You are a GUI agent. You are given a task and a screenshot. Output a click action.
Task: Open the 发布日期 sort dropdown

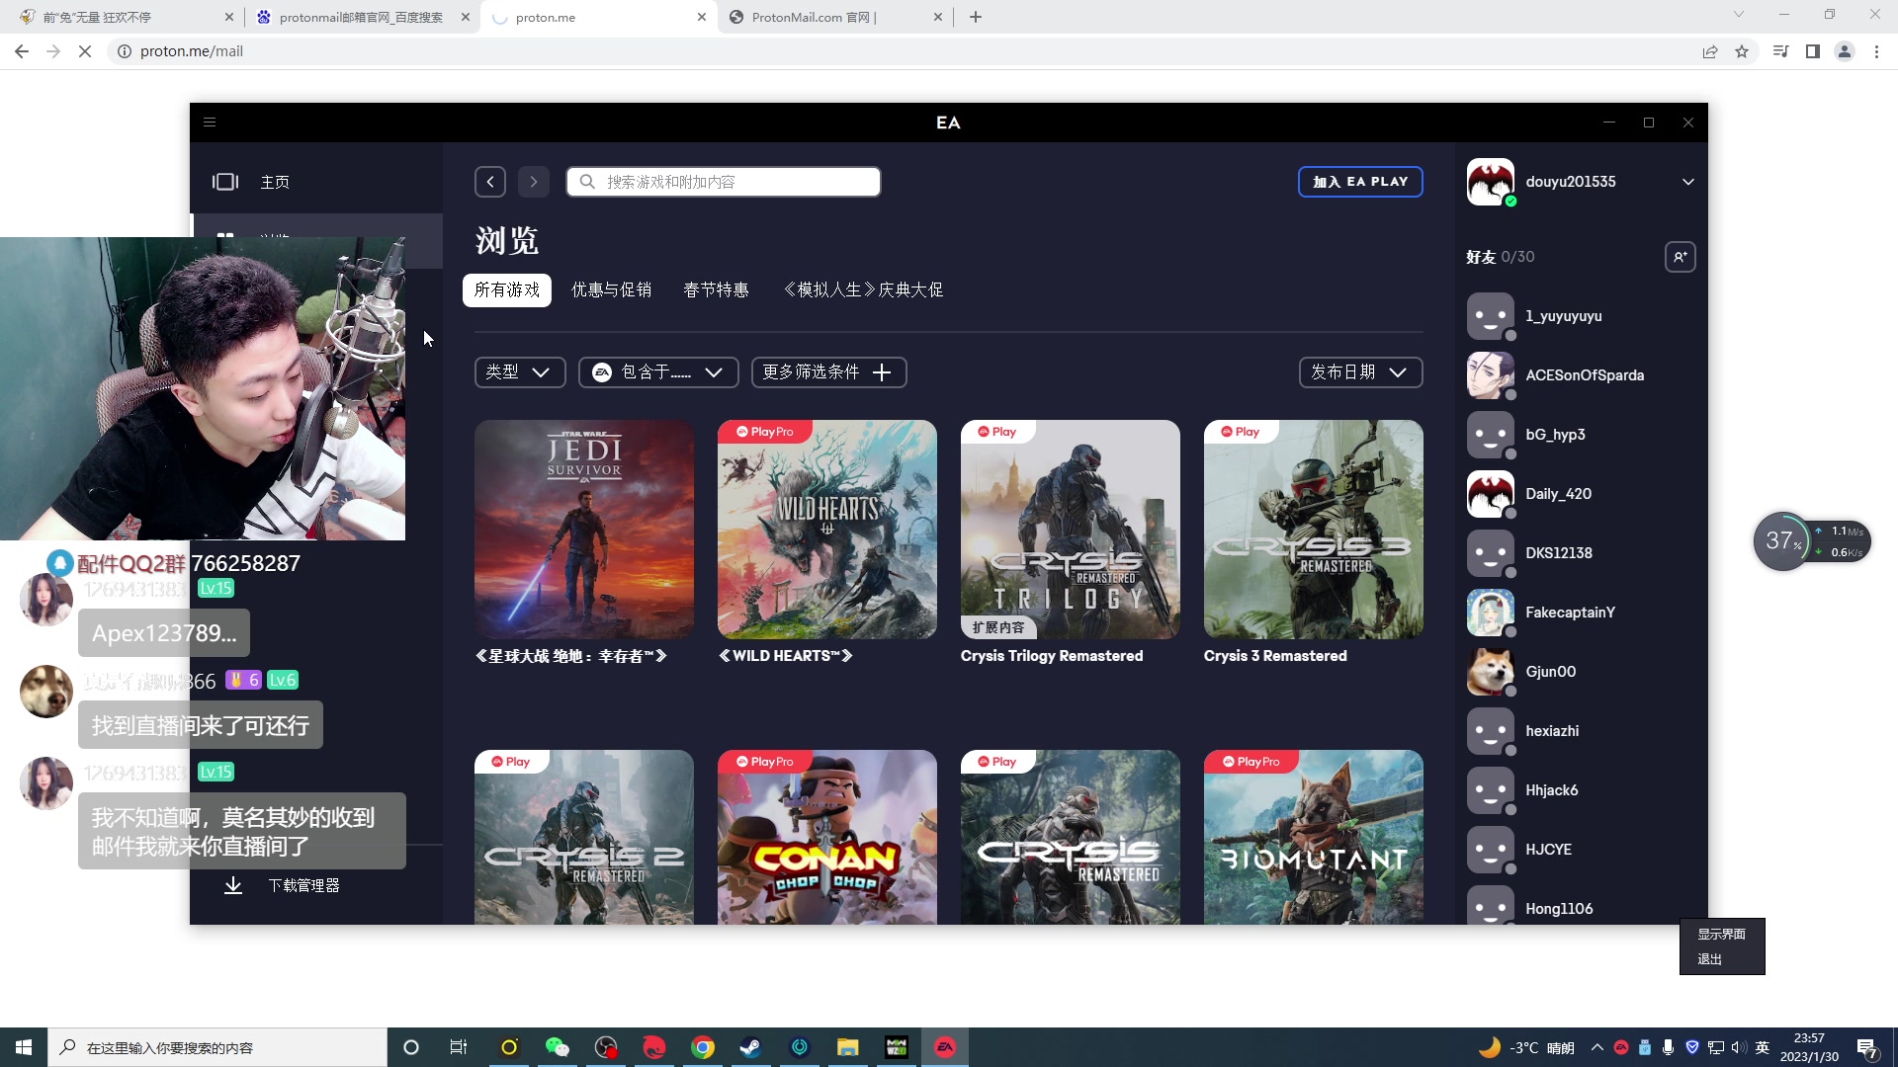pyautogui.click(x=1360, y=372)
